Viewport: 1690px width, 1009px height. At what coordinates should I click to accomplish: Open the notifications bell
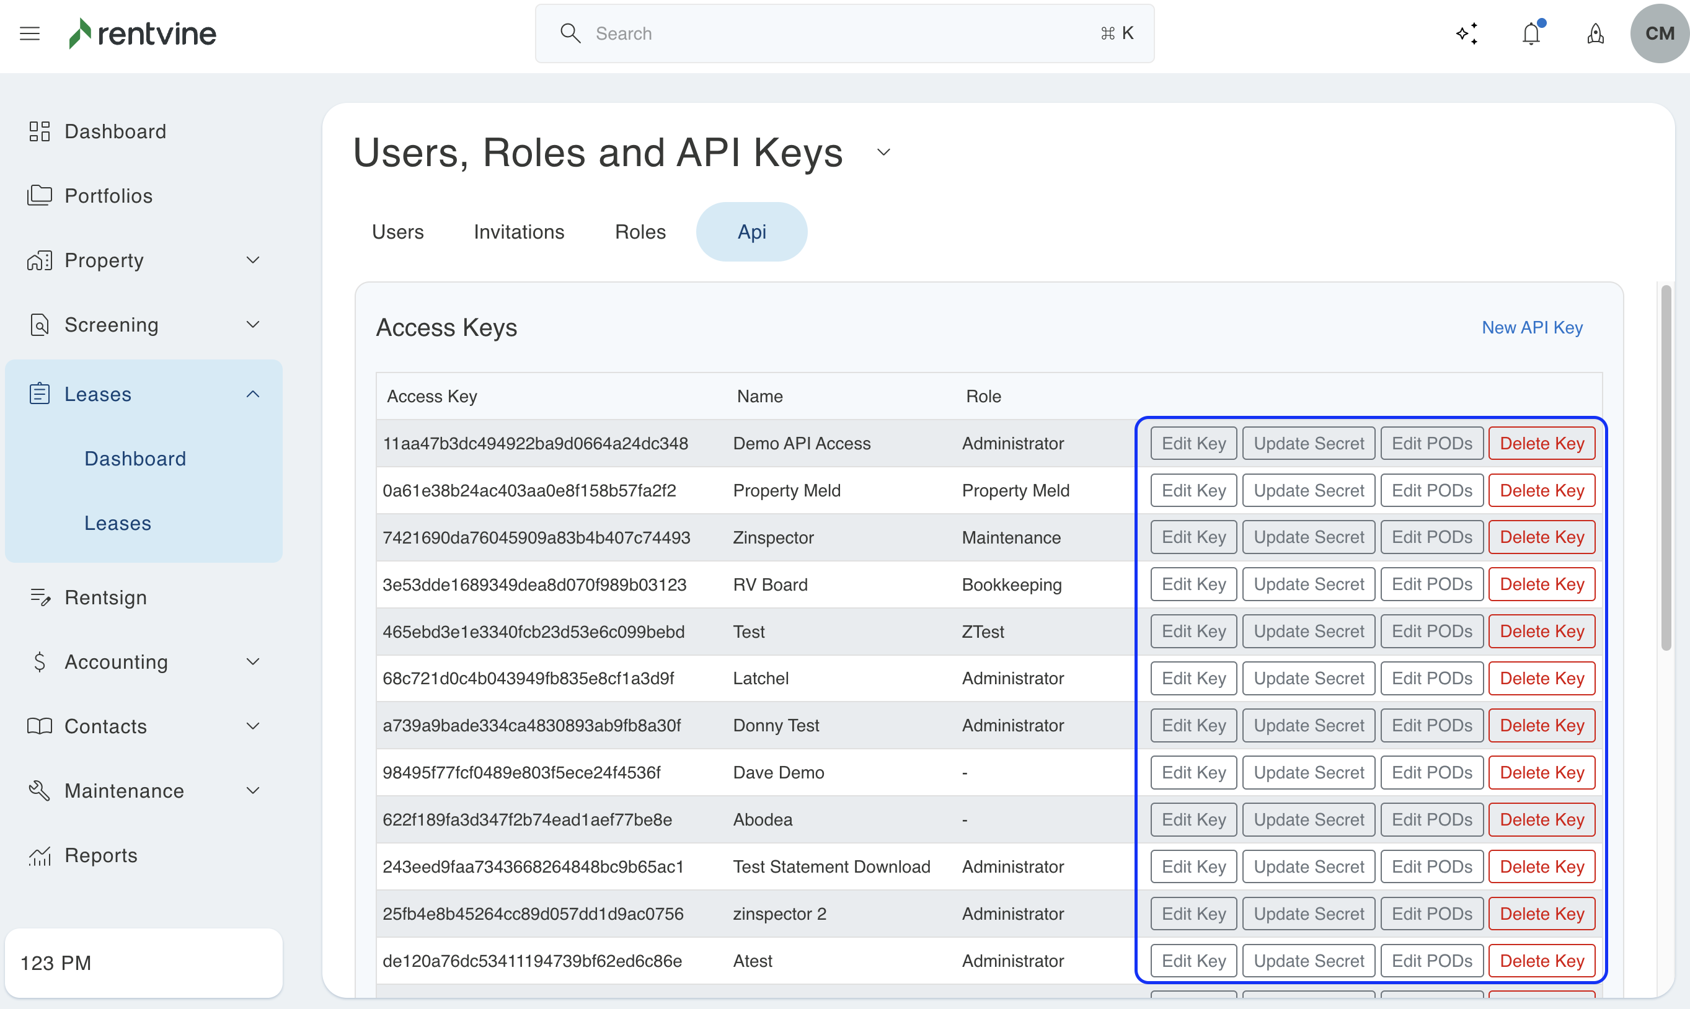[x=1531, y=33]
